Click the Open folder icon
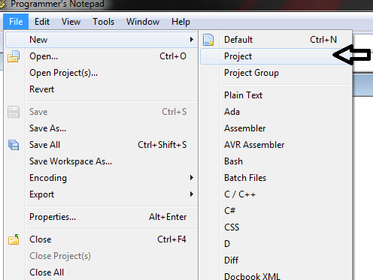This screenshot has width=373, height=280. pos(14,56)
